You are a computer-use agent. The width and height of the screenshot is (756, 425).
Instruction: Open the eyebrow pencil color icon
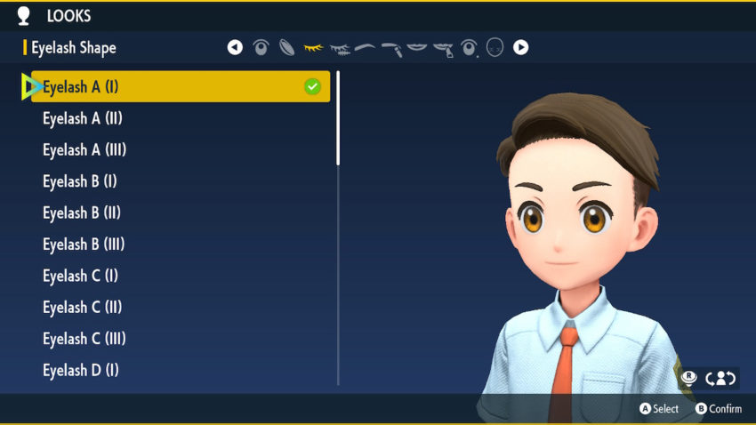tap(392, 49)
